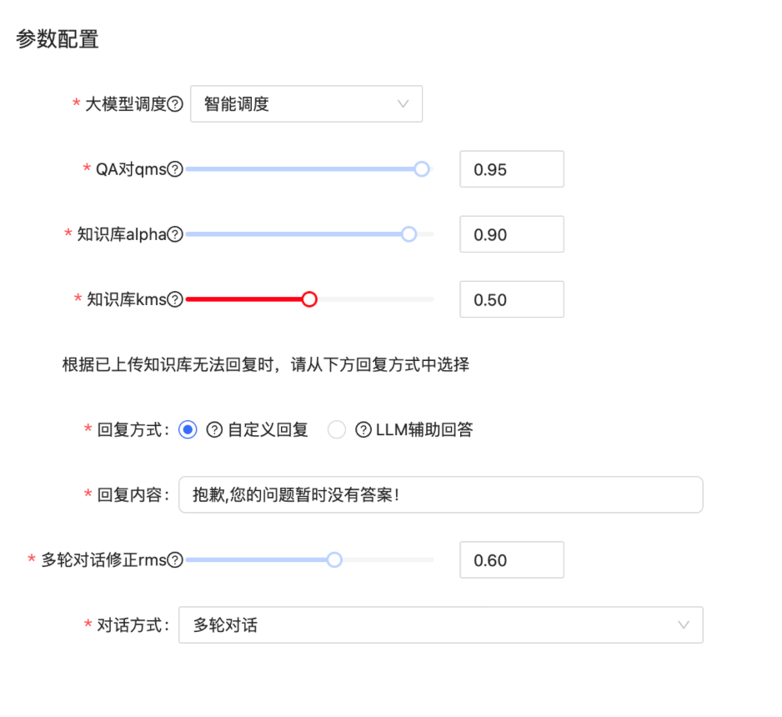Click the 回复内容 text input field
The width and height of the screenshot is (782, 717).
pyautogui.click(x=440, y=495)
